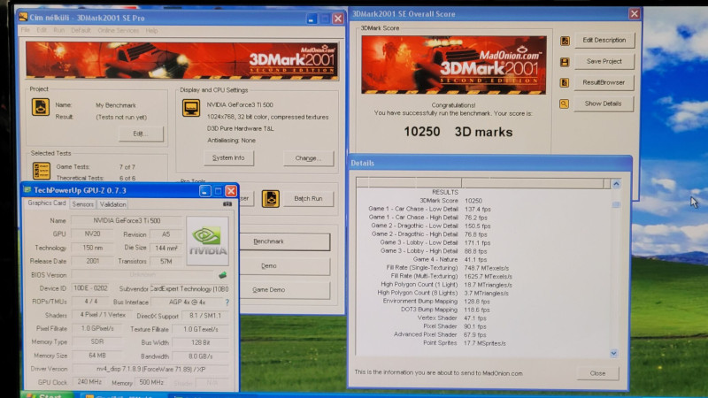Switch to the Sensors tab in GPU-Z

click(x=83, y=204)
